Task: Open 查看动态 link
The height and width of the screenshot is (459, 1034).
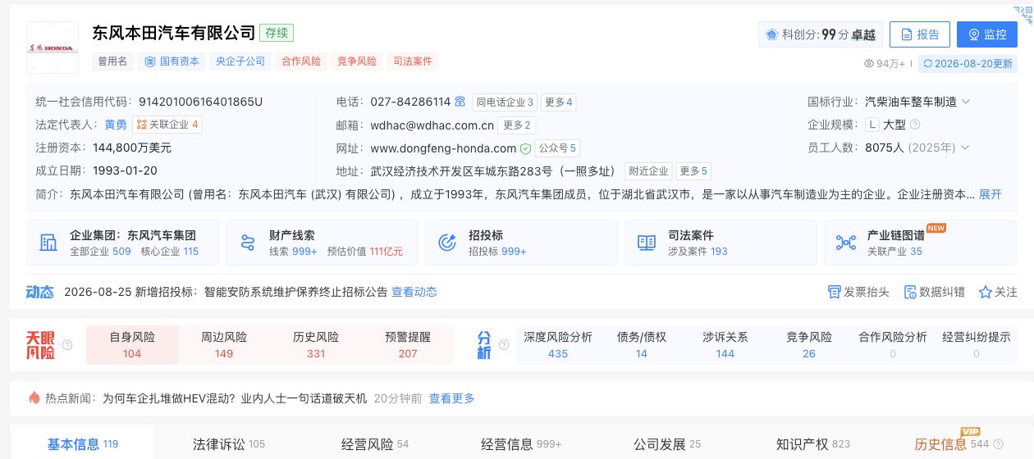Action: [414, 292]
